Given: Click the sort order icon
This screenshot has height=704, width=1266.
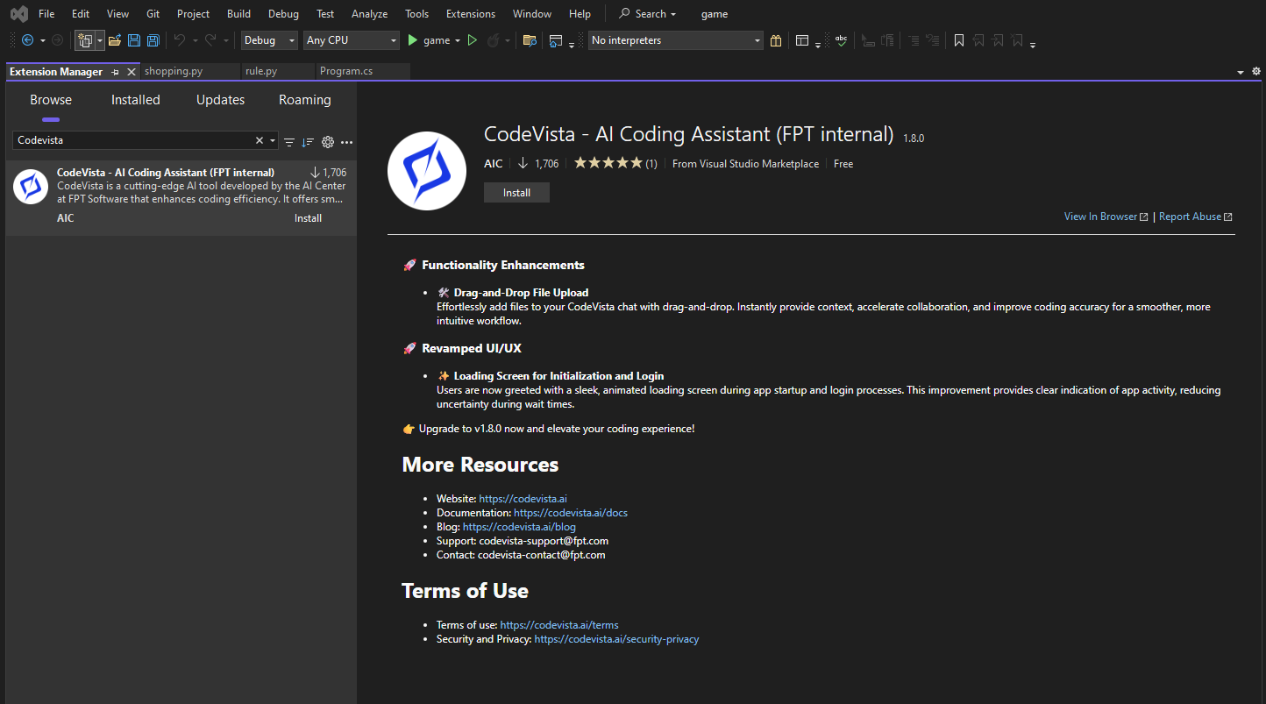Looking at the screenshot, I should 308,141.
